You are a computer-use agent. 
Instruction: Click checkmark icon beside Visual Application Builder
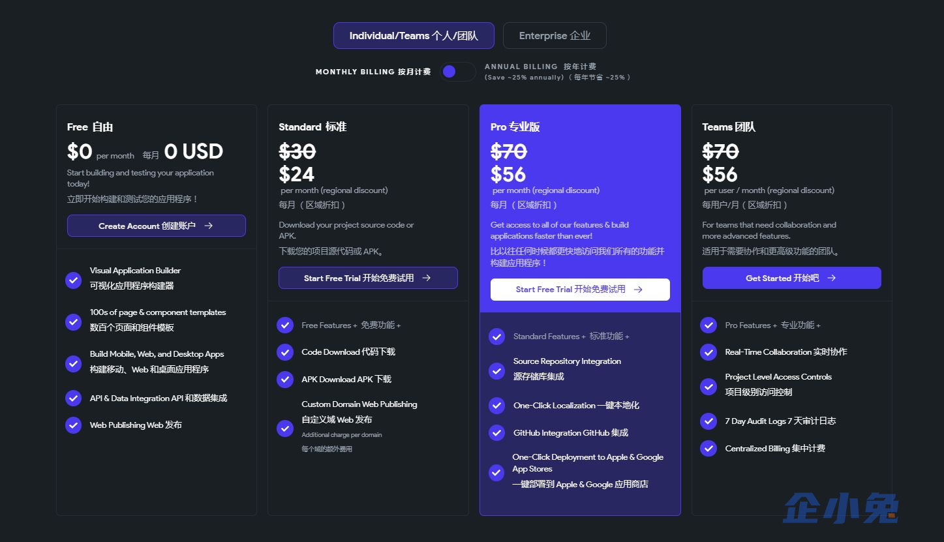click(x=74, y=280)
